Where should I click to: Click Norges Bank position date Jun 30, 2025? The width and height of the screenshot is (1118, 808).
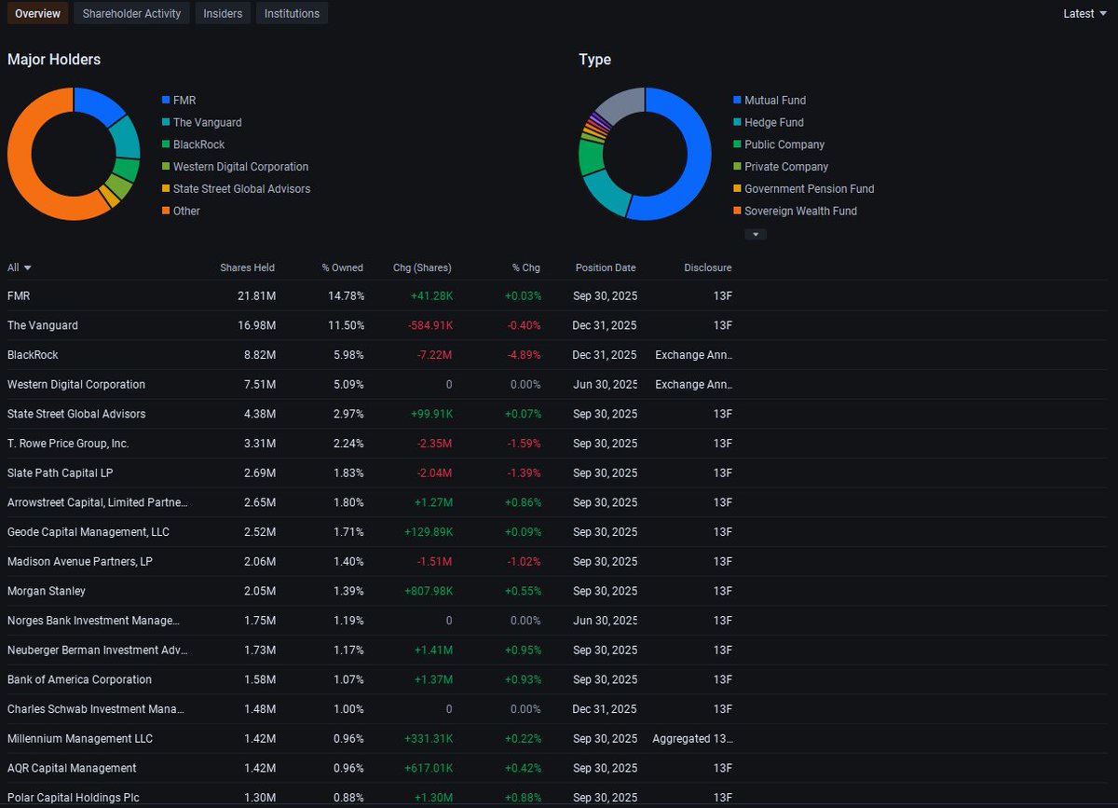(x=606, y=621)
